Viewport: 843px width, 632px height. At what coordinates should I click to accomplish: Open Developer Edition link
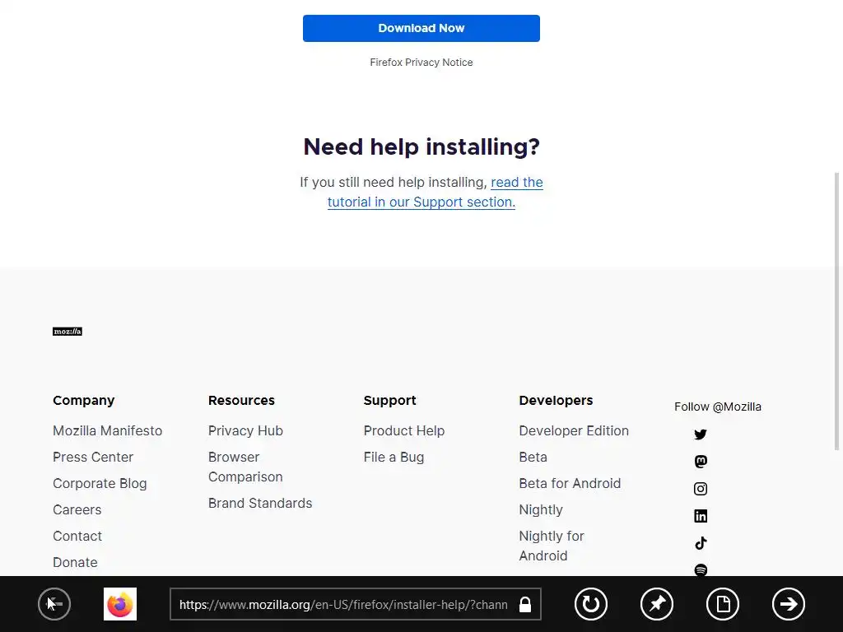tap(574, 430)
